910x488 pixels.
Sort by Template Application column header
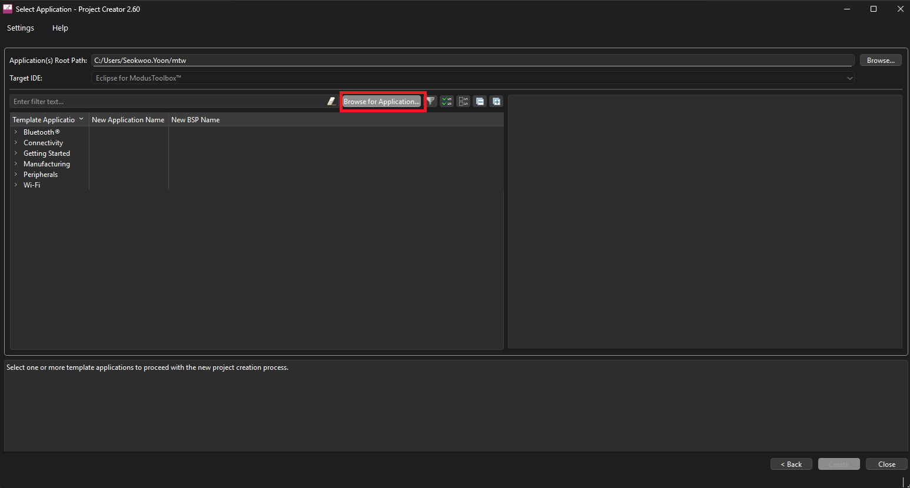(44, 120)
